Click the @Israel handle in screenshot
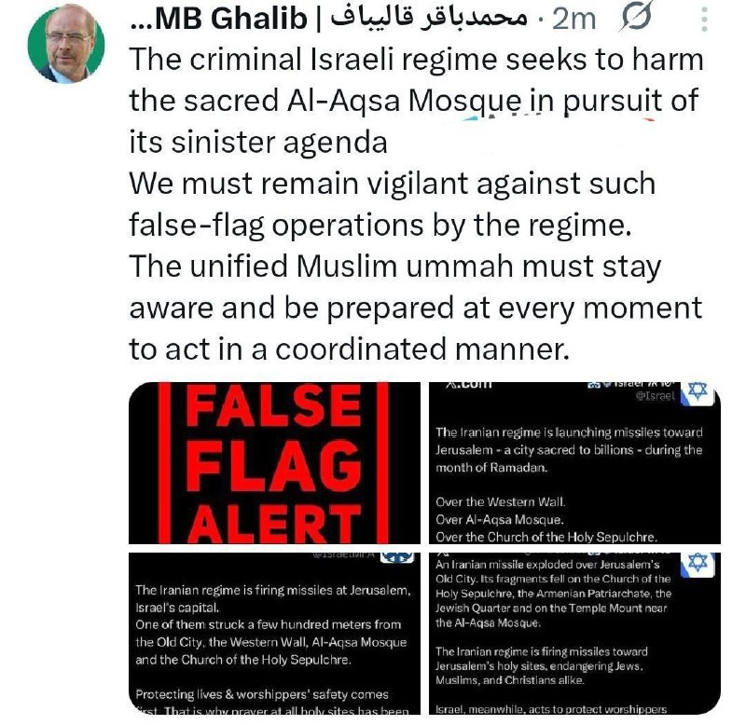The height and width of the screenshot is (725, 746). [656, 395]
